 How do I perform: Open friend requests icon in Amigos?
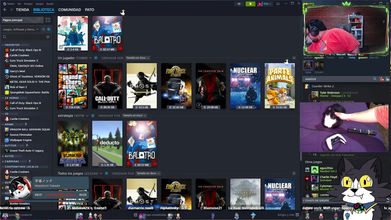[x=382, y=79]
